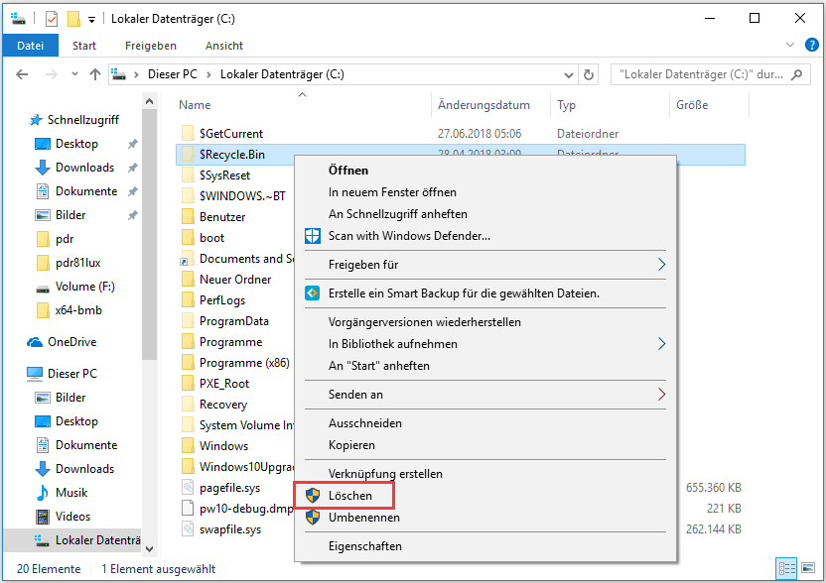Screen dimensions: 826x583
Task: Expand the Senden an submenu arrow
Action: pyautogui.click(x=661, y=395)
